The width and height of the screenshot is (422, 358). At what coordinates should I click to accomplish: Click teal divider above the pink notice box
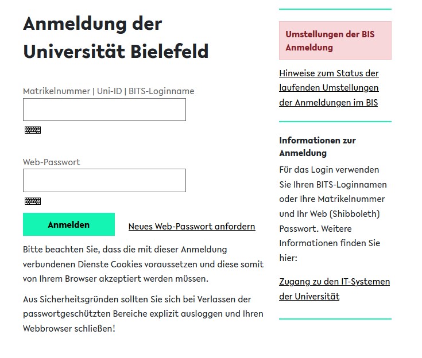click(335, 9)
